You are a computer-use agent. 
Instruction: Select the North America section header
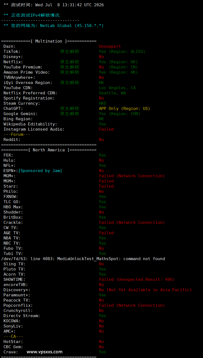[49, 150]
